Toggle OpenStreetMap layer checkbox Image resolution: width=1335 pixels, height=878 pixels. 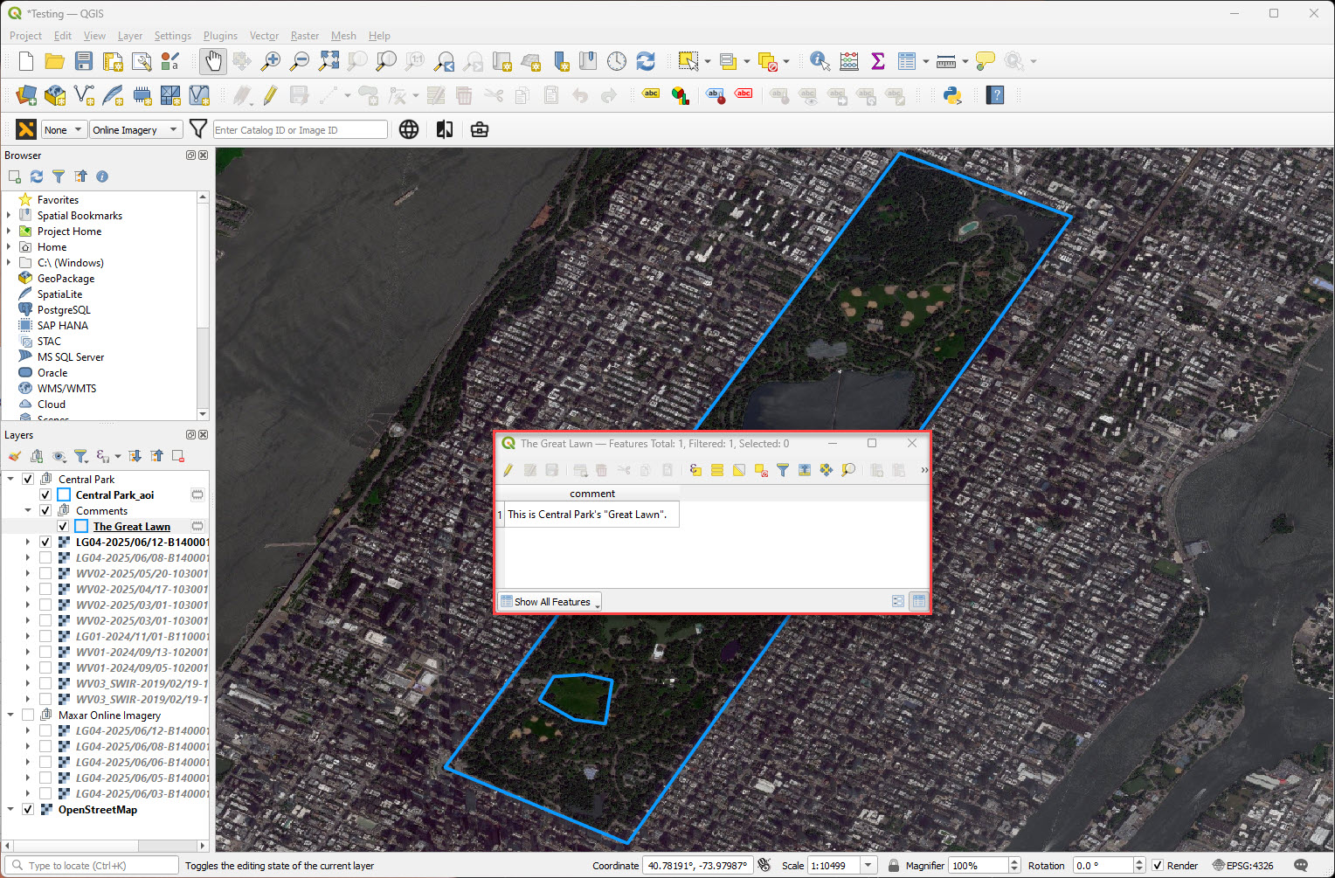[28, 809]
